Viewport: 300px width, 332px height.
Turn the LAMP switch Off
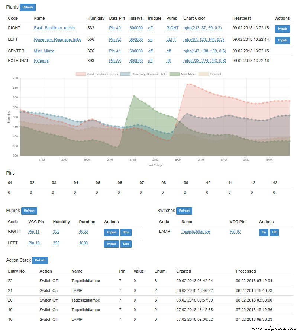tap(274, 232)
